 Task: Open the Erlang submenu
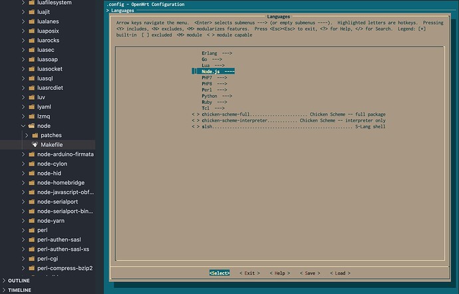coord(217,53)
